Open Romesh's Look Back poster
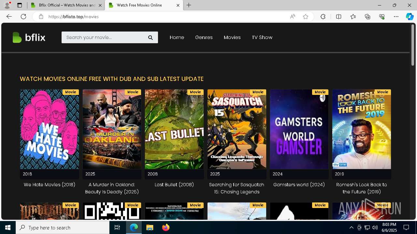 coord(362,129)
